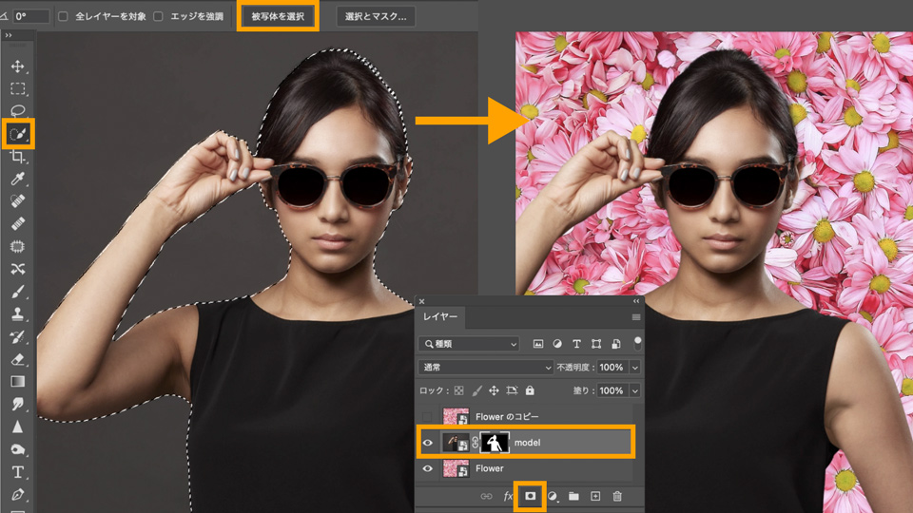Select the Horizontal Type tool
Screen dimensions: 913x513
(x=17, y=472)
